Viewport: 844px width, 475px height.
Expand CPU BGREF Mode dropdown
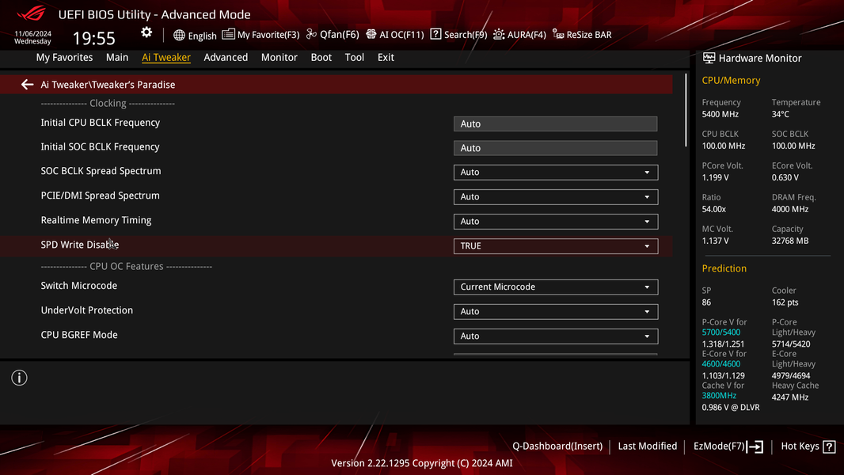pos(556,336)
